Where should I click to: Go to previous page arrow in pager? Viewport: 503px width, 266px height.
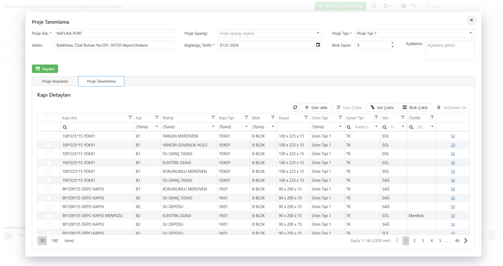tap(397, 240)
